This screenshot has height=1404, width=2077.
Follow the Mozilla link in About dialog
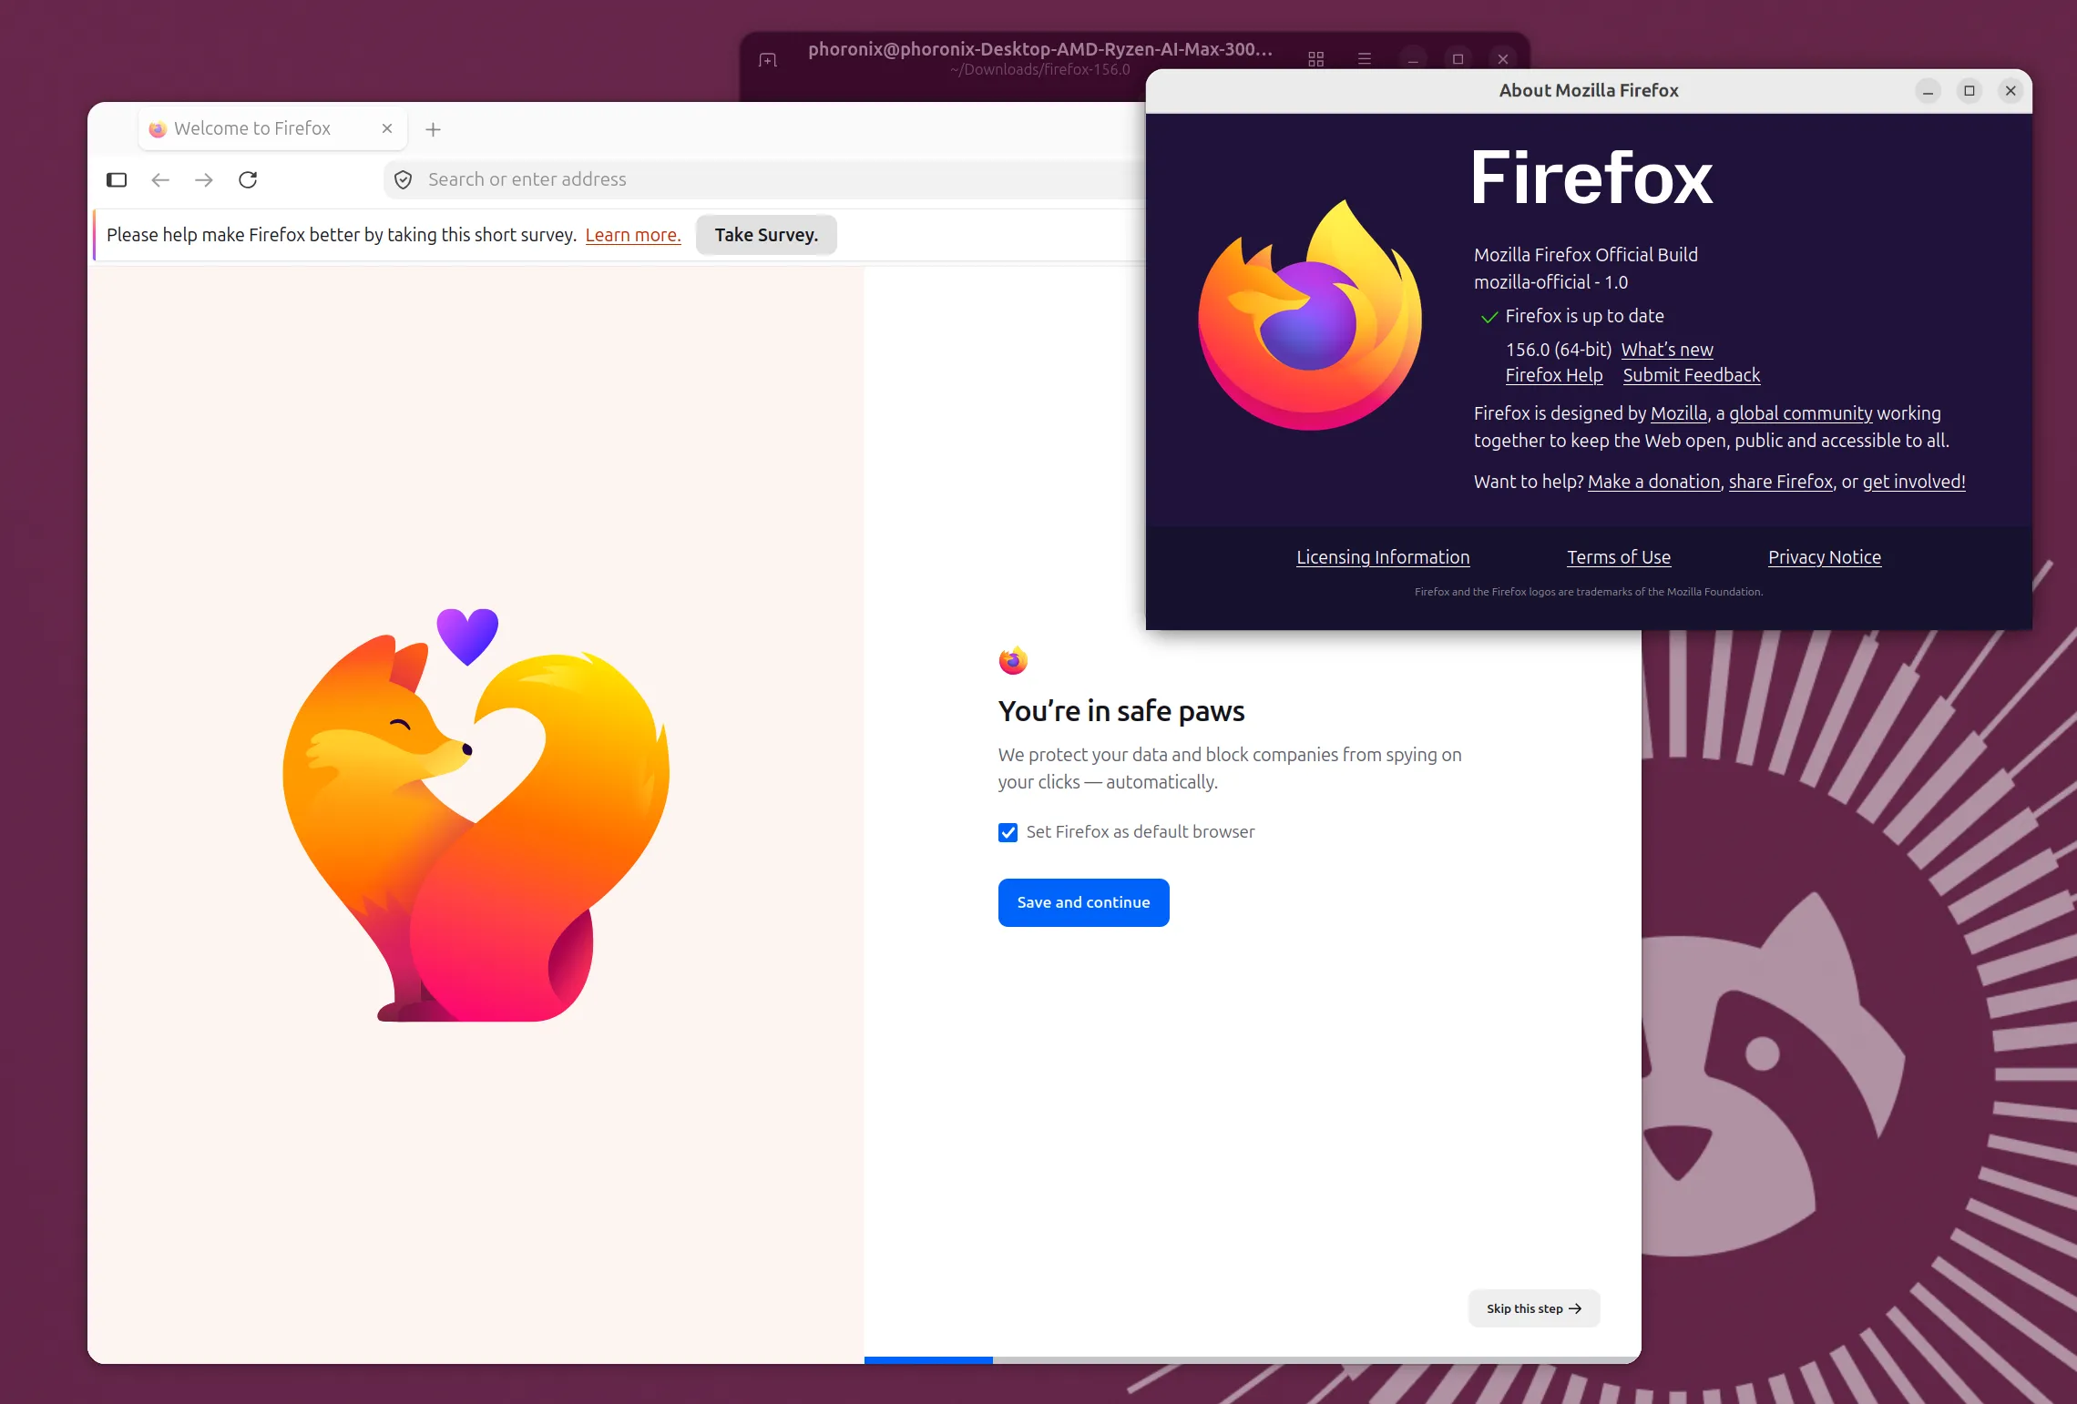[1678, 413]
